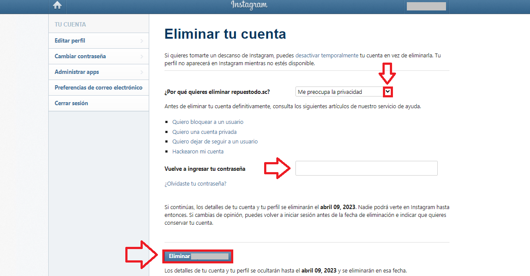530x276 pixels.
Task: Click the 'TU CUENTA' sidebar header
Action: tap(70, 25)
